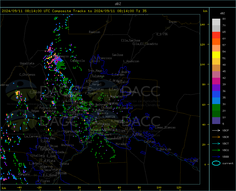Viewport: 236px width, 191px height.
Task: Click the -40 km tick on horizontal axis
Action: coord(19,188)
